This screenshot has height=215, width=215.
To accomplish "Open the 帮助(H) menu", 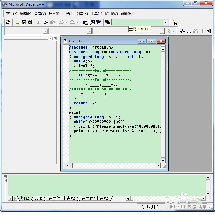I will 127,14.
